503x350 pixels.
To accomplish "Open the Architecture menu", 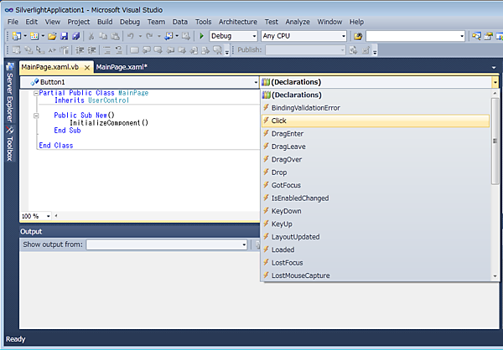I will 237,21.
